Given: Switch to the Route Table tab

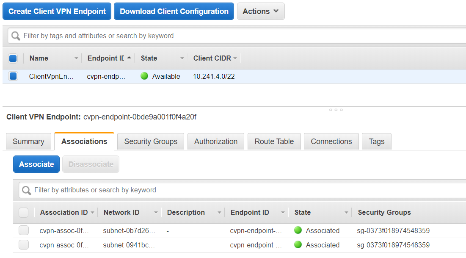Looking at the screenshot, I should (x=274, y=141).
